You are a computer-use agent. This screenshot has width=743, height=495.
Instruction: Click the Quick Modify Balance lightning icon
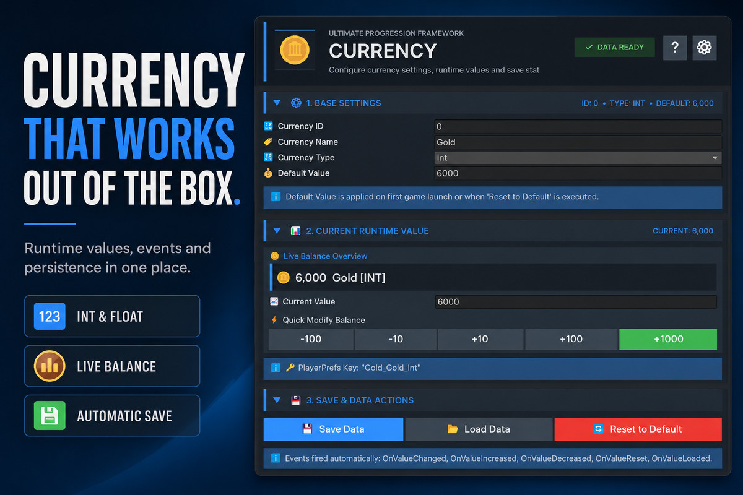pos(275,320)
